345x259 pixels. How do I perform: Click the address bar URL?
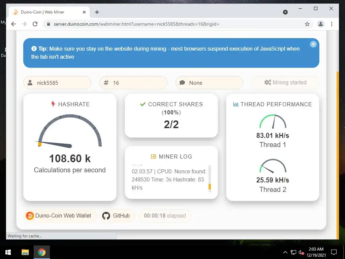pyautogui.click(x=136, y=24)
